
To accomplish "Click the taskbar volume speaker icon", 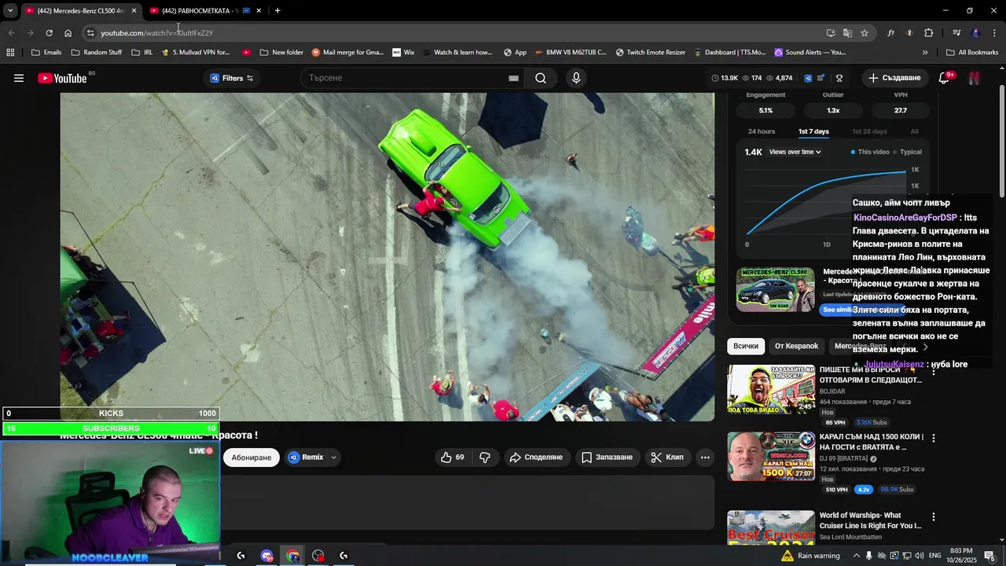I will pos(919,556).
